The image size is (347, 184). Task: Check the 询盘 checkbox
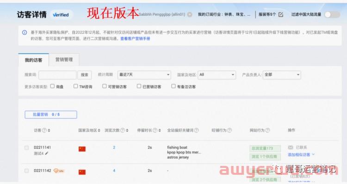52,86
